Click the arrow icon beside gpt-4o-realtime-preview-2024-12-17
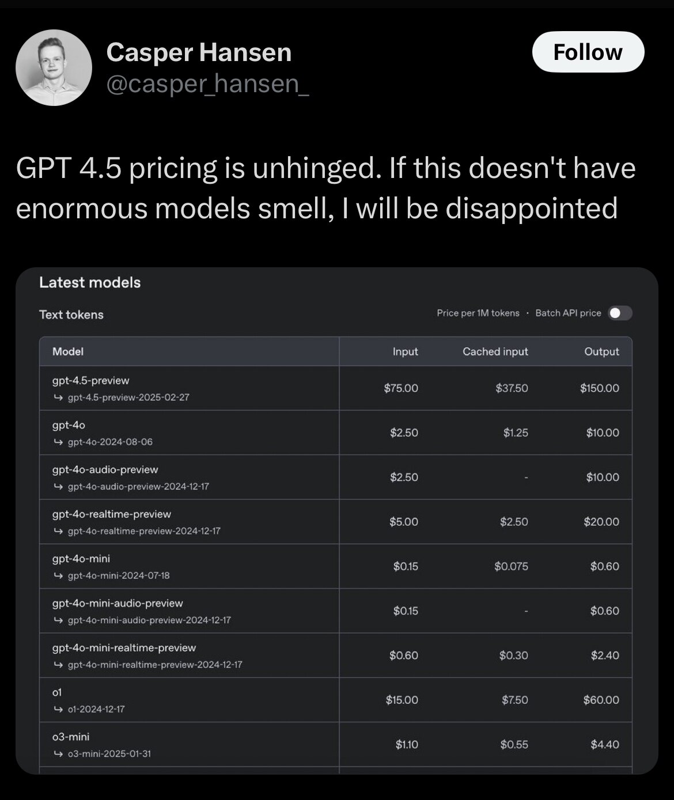674x800 pixels. click(x=58, y=531)
